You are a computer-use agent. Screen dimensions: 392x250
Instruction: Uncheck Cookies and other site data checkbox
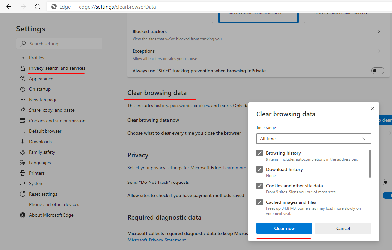259,186
